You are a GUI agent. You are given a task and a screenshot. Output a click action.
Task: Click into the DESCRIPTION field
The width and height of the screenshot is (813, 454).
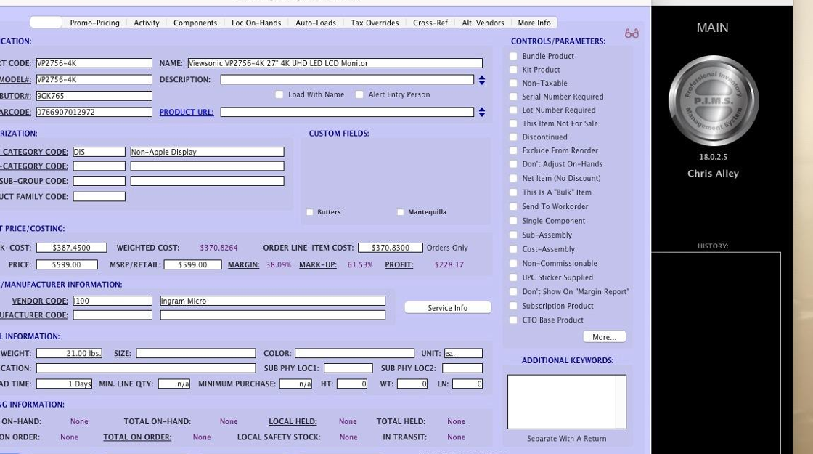347,80
